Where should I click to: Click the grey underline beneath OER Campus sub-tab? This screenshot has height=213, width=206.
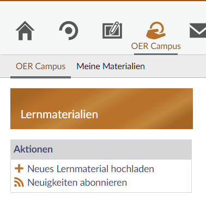40,77
